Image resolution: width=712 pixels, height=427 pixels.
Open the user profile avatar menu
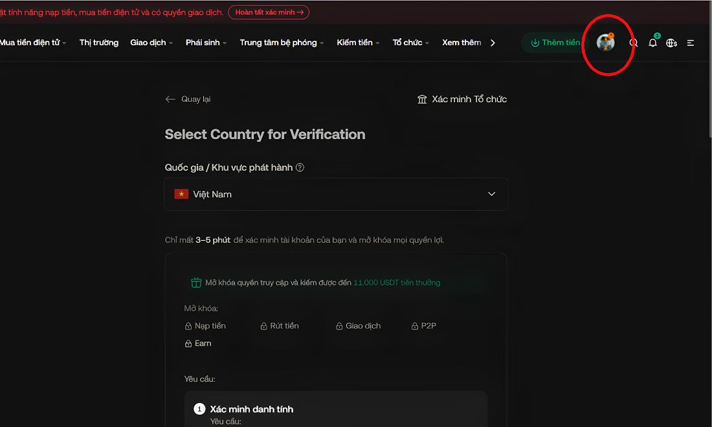tap(605, 43)
